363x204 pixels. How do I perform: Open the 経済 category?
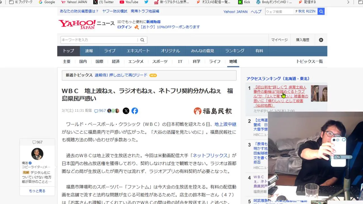pyautogui.click(x=116, y=61)
